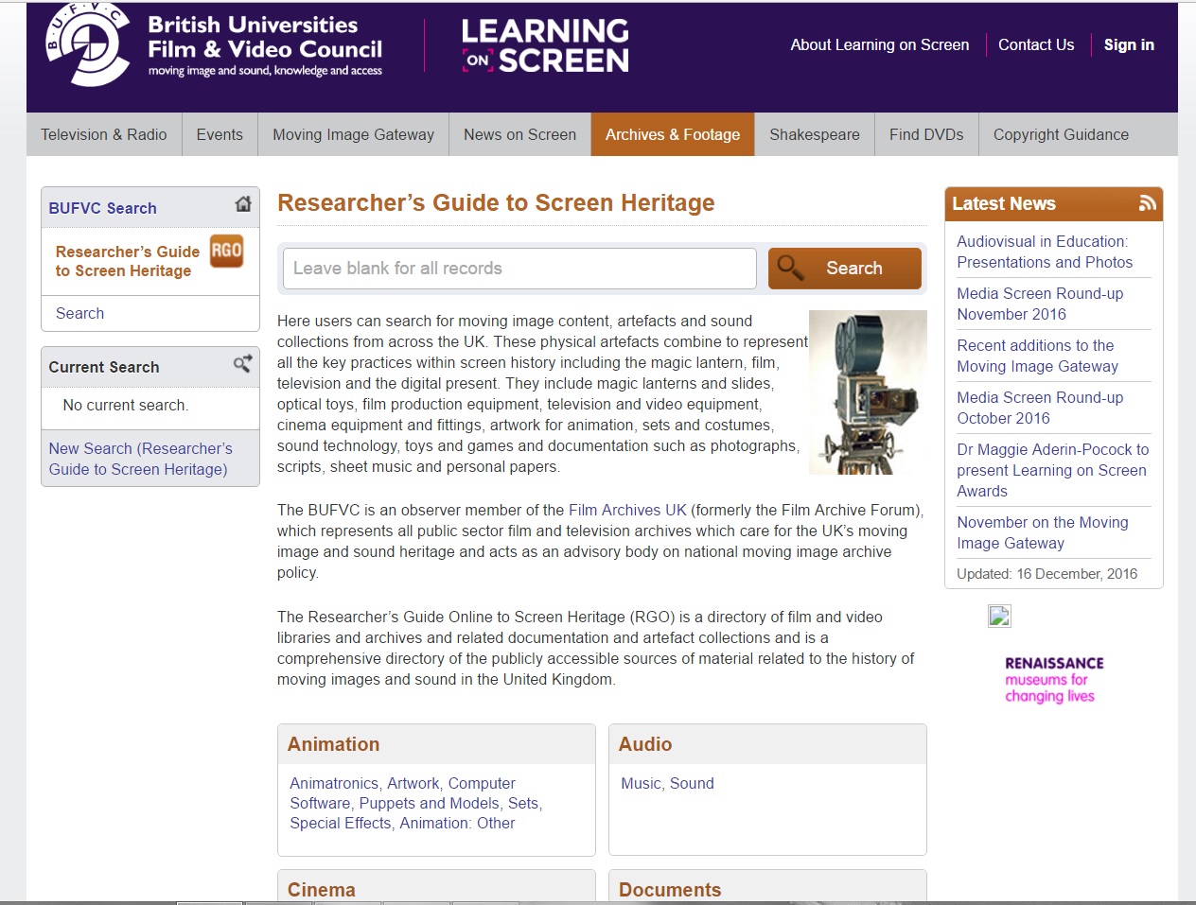Screen dimensions: 1196x905
Task: Click the Updated: 16 December, 2016 text
Action: tap(1047, 573)
